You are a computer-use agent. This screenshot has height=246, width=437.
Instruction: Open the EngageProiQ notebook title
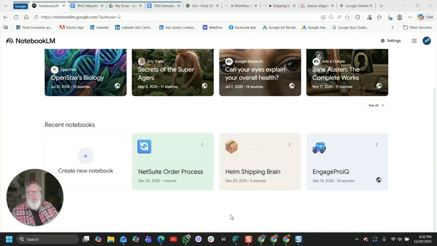point(331,172)
